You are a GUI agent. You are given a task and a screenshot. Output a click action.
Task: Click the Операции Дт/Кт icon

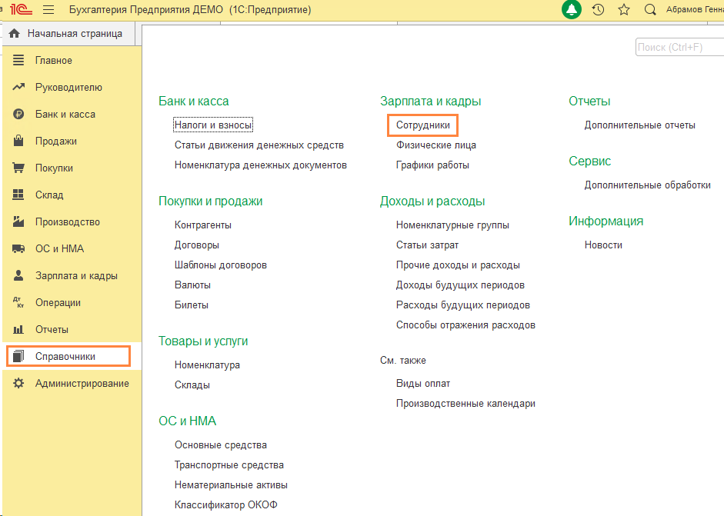click(18, 302)
